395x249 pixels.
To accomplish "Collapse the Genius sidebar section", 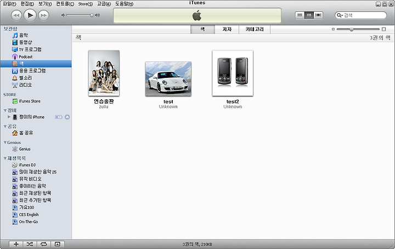I will pyautogui.click(x=5, y=143).
